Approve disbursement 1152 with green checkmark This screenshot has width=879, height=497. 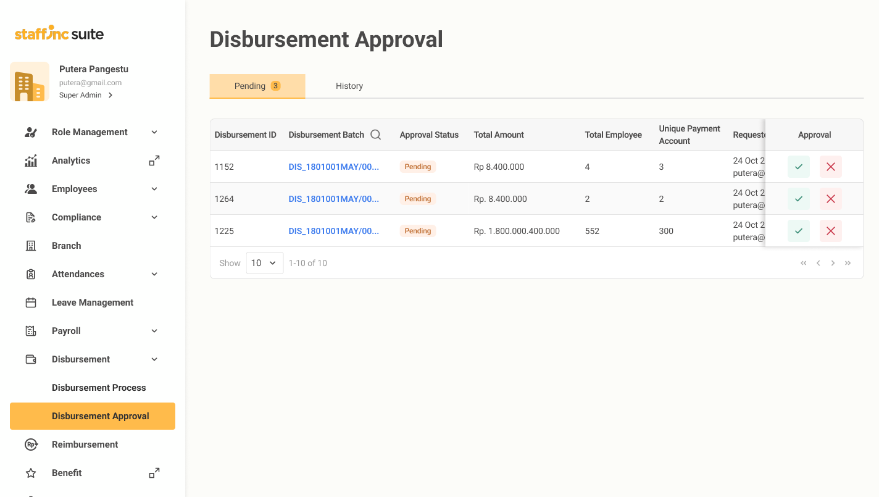tap(798, 167)
